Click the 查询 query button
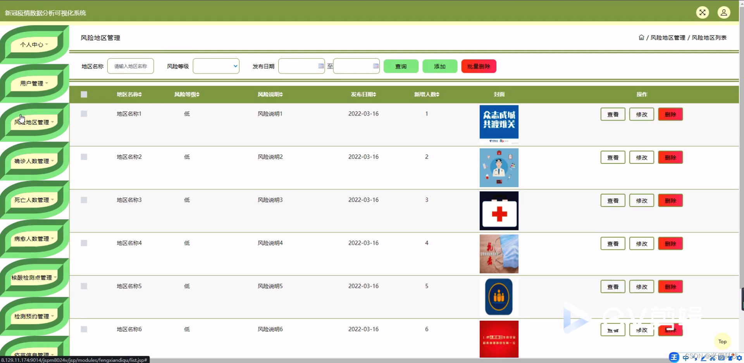The width and height of the screenshot is (744, 363). pyautogui.click(x=401, y=66)
